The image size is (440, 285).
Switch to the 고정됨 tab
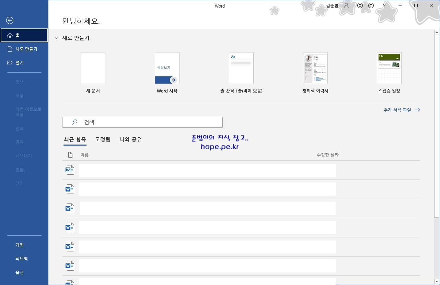point(103,139)
